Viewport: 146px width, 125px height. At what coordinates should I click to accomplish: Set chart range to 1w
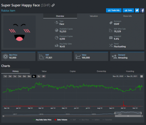click(x=15, y=76)
